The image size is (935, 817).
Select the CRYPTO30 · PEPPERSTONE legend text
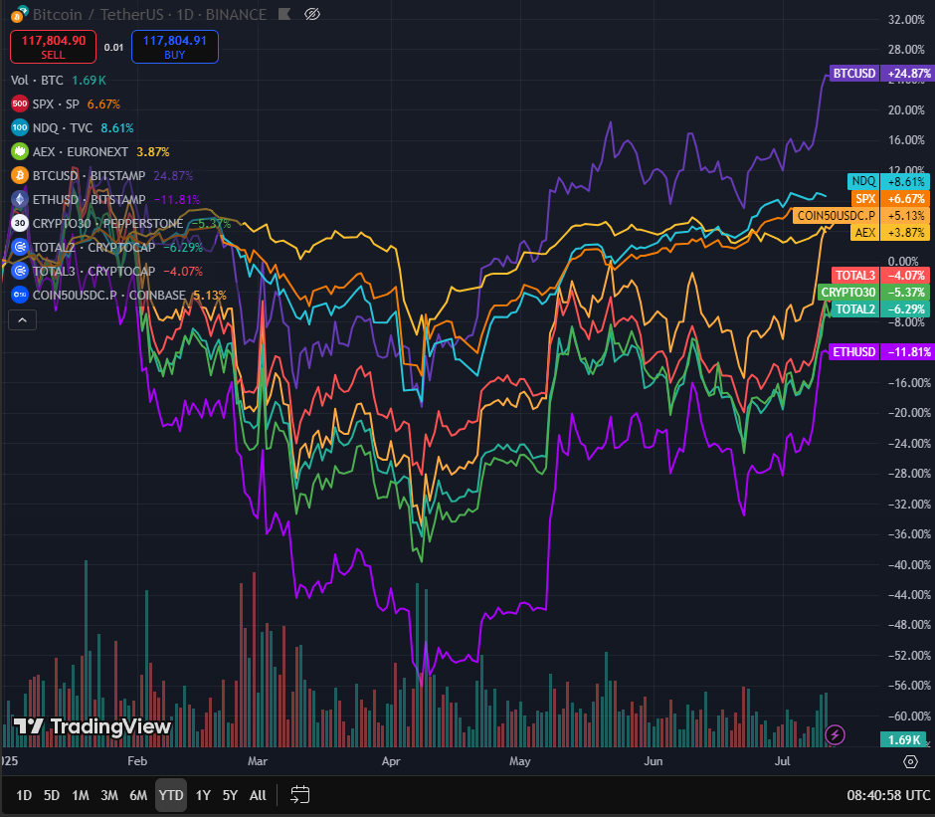(x=108, y=223)
